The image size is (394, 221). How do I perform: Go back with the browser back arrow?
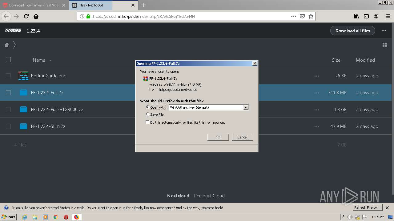coord(6,16)
